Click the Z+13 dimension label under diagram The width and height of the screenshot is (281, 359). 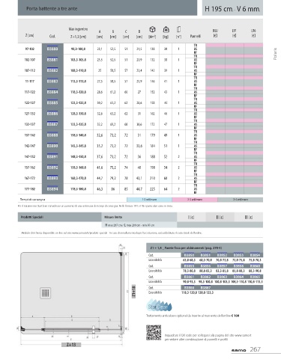coord(71,345)
